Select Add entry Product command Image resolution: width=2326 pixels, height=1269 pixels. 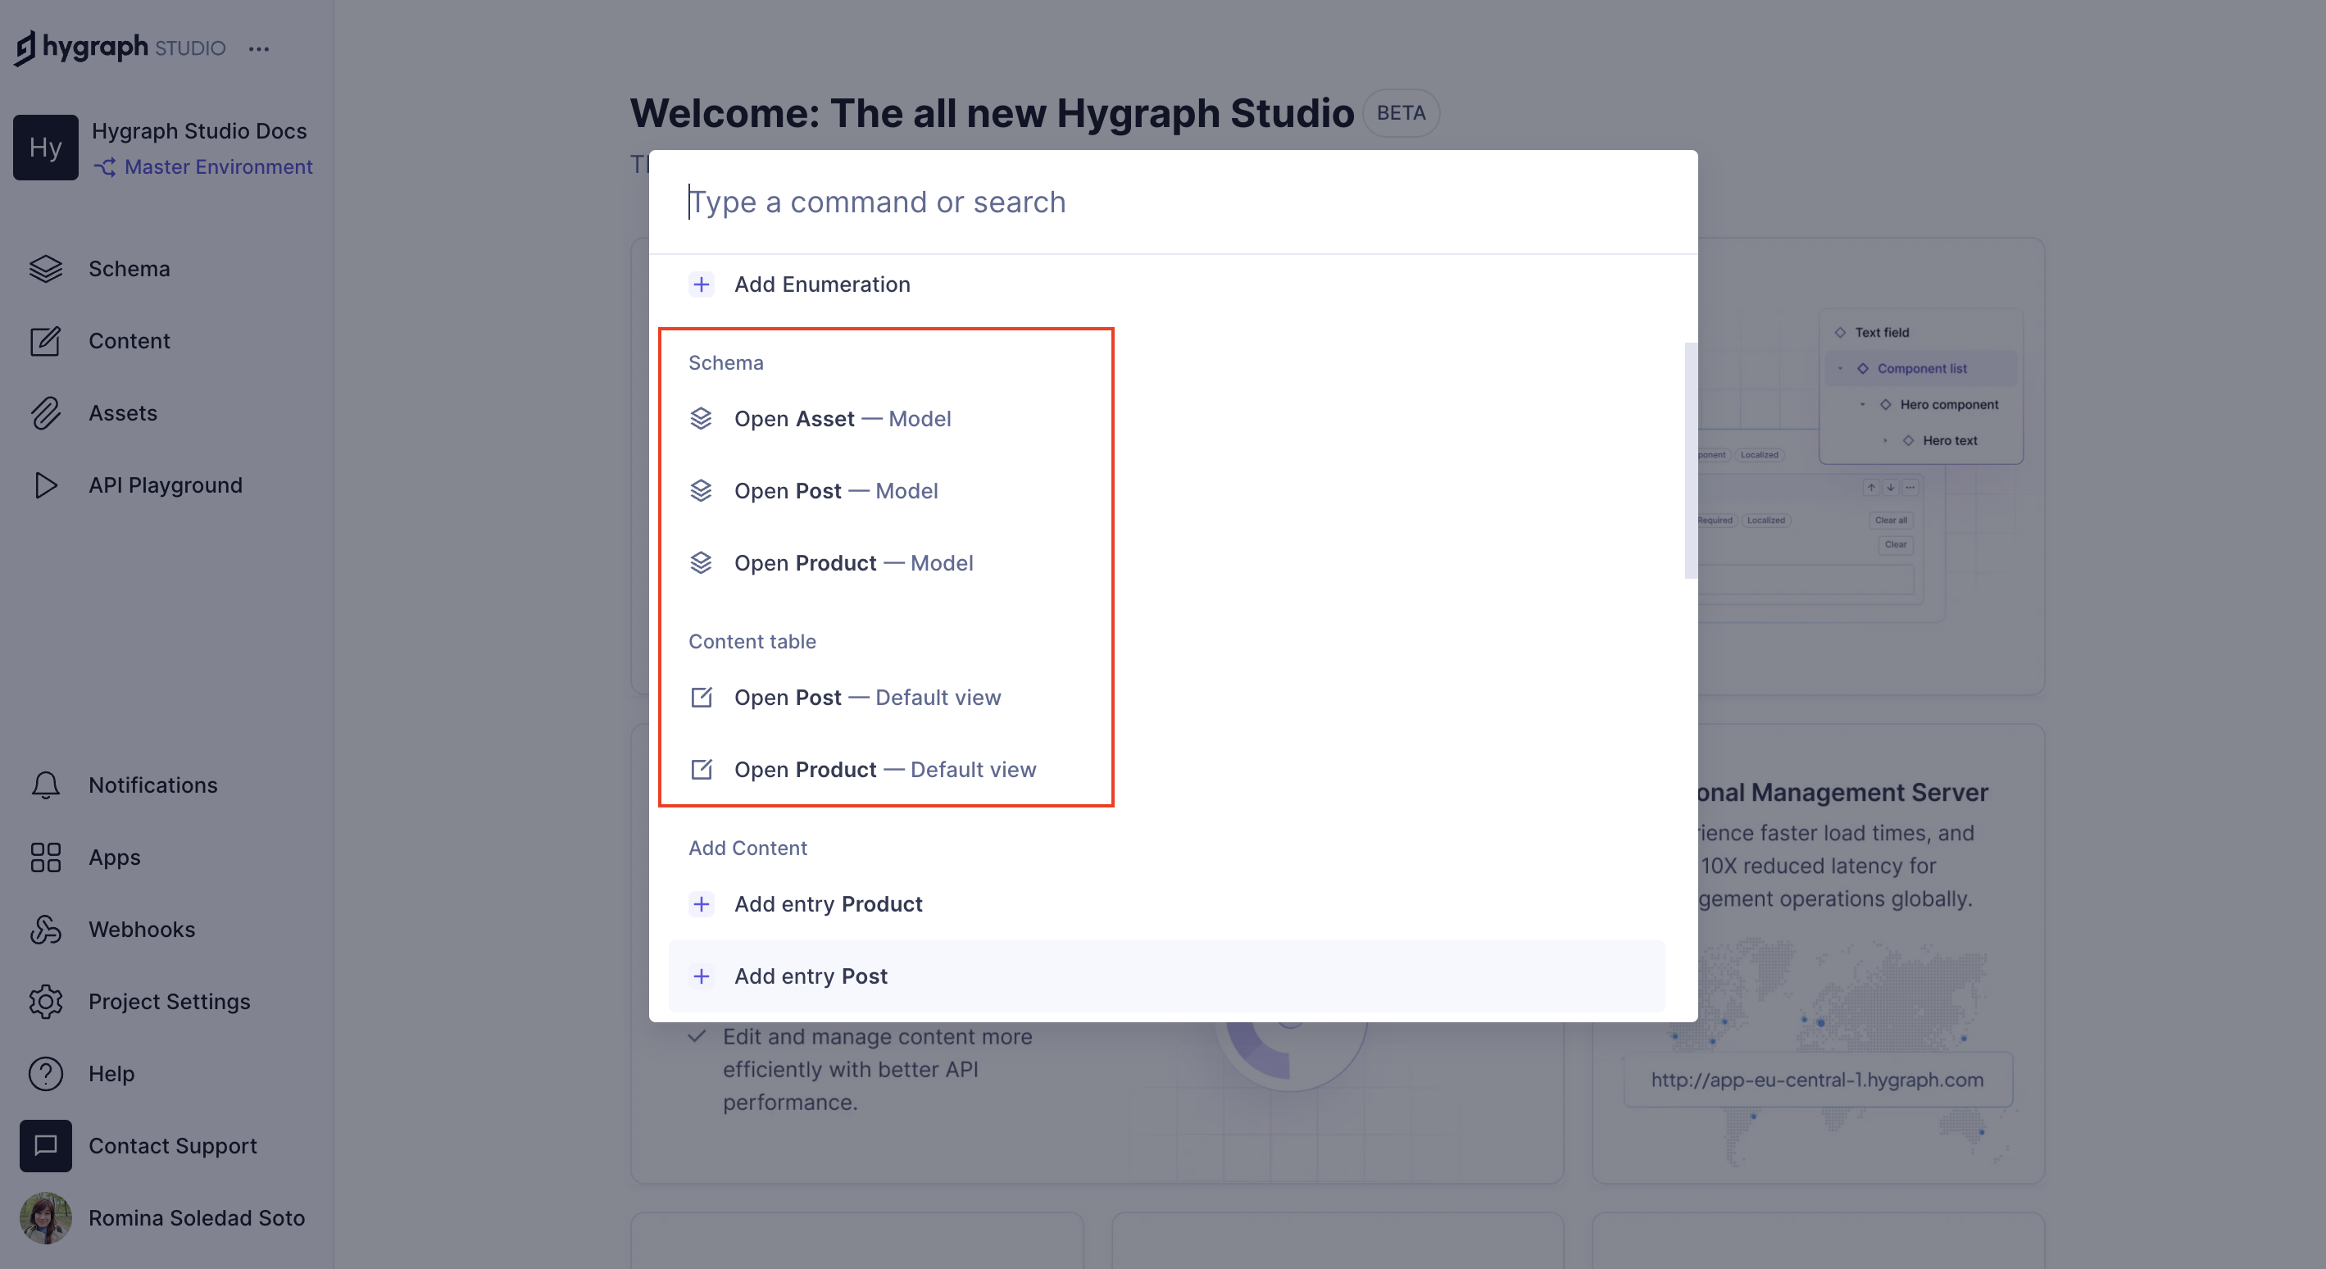1166,904
